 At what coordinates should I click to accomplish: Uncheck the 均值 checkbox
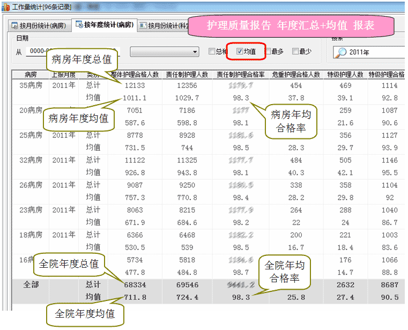coord(240,52)
